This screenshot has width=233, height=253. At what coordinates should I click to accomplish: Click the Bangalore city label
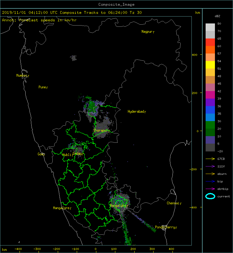click(x=118, y=206)
